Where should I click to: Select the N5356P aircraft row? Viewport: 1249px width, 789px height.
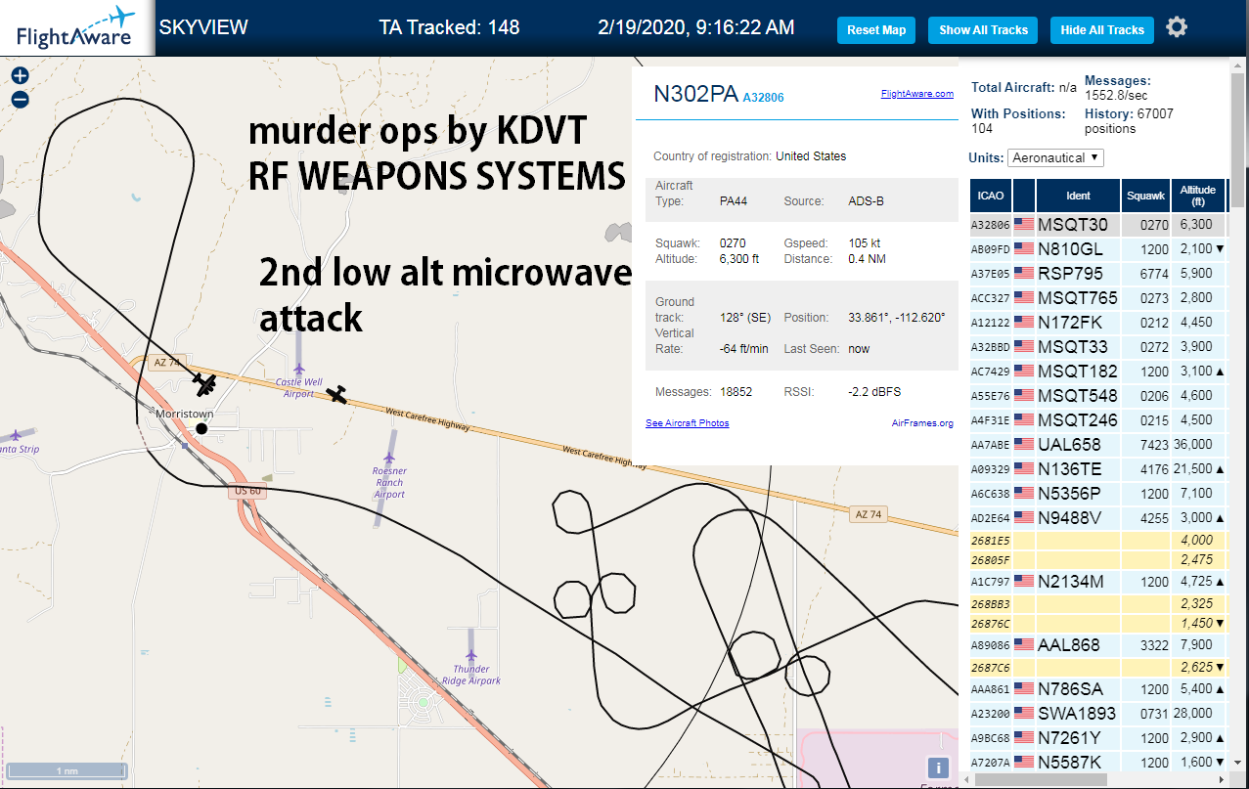pyautogui.click(x=1097, y=494)
